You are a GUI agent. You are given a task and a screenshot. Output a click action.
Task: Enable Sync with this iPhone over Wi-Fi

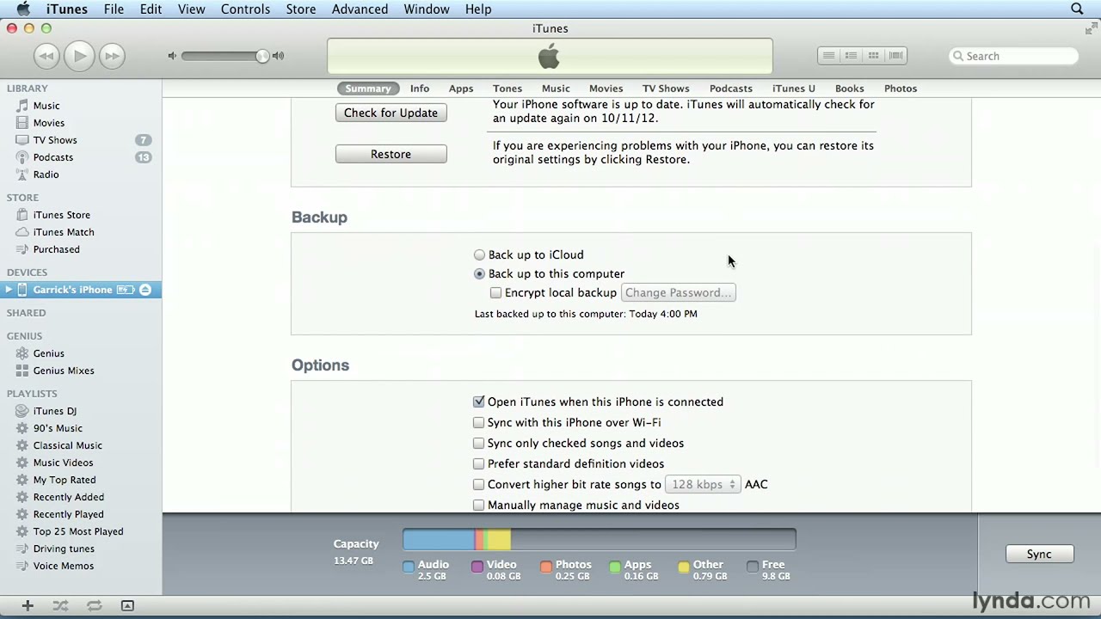pyautogui.click(x=478, y=422)
